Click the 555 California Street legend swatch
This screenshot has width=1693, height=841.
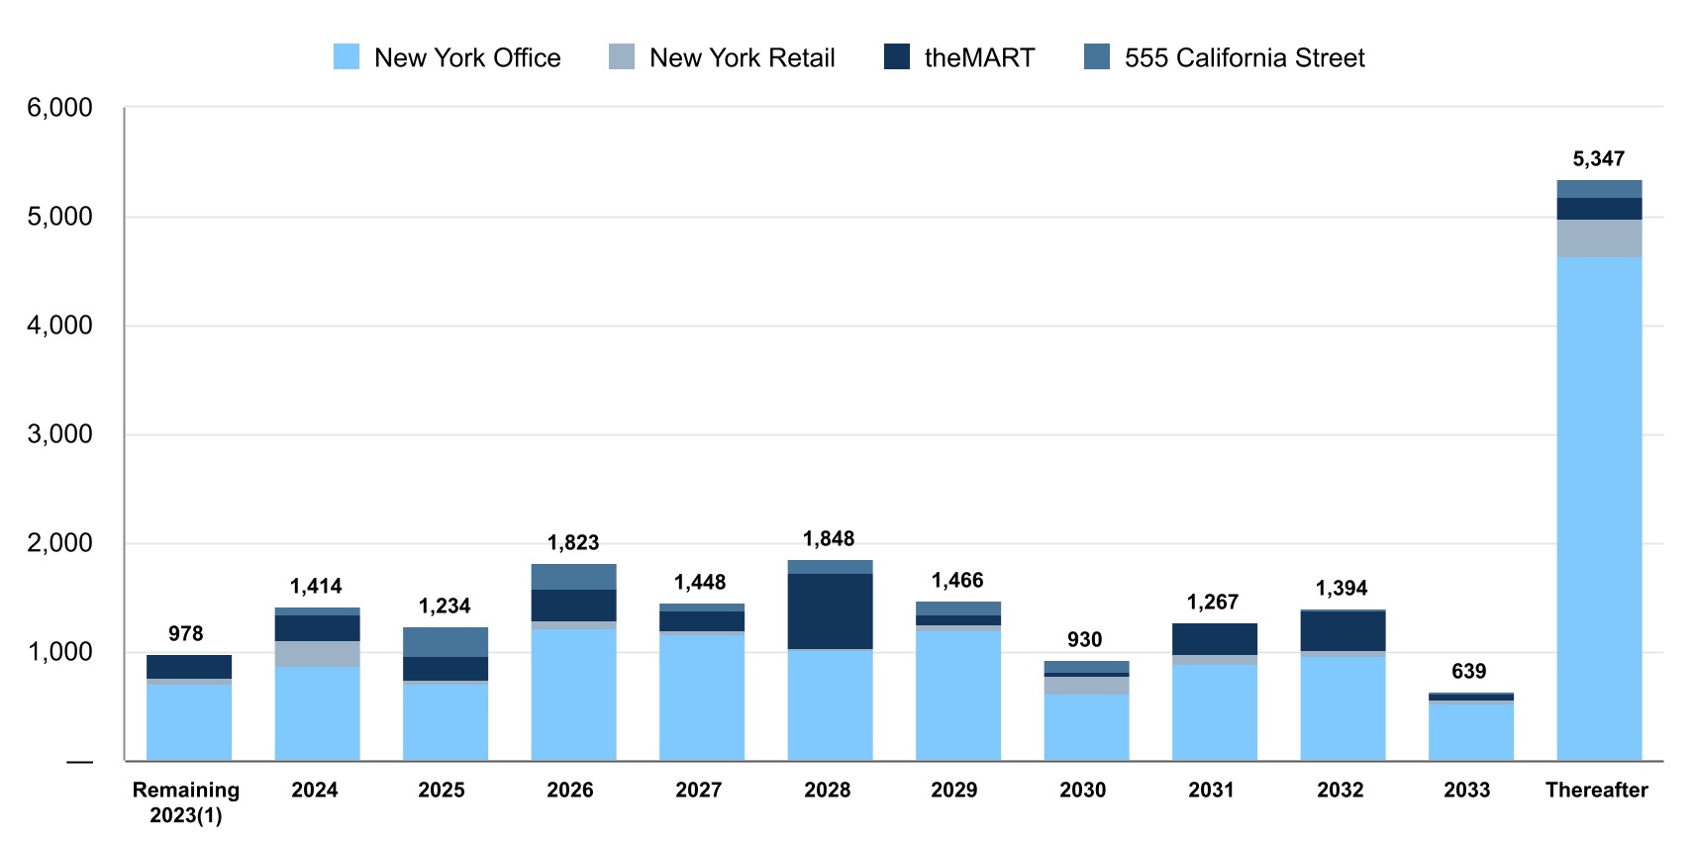pyautogui.click(x=1097, y=56)
